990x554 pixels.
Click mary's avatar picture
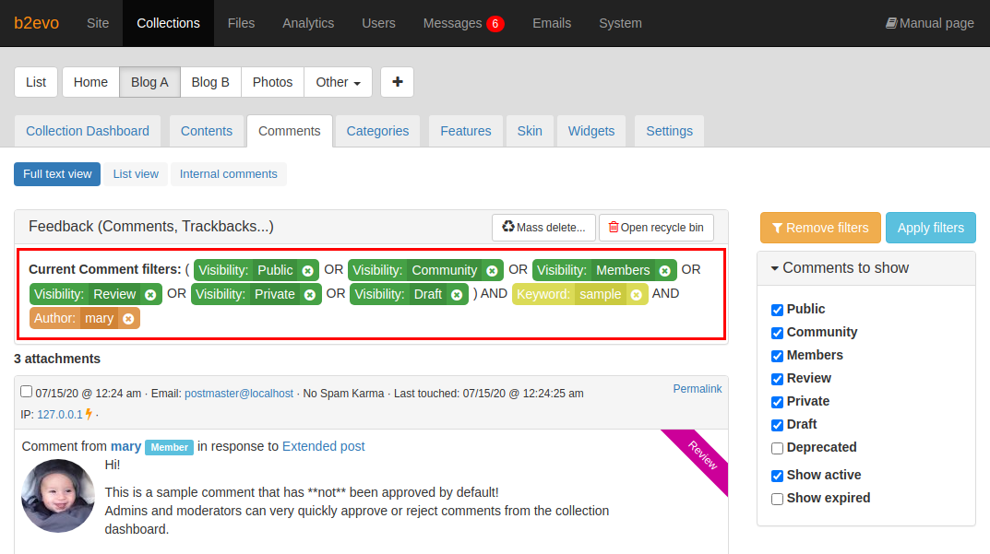point(58,496)
